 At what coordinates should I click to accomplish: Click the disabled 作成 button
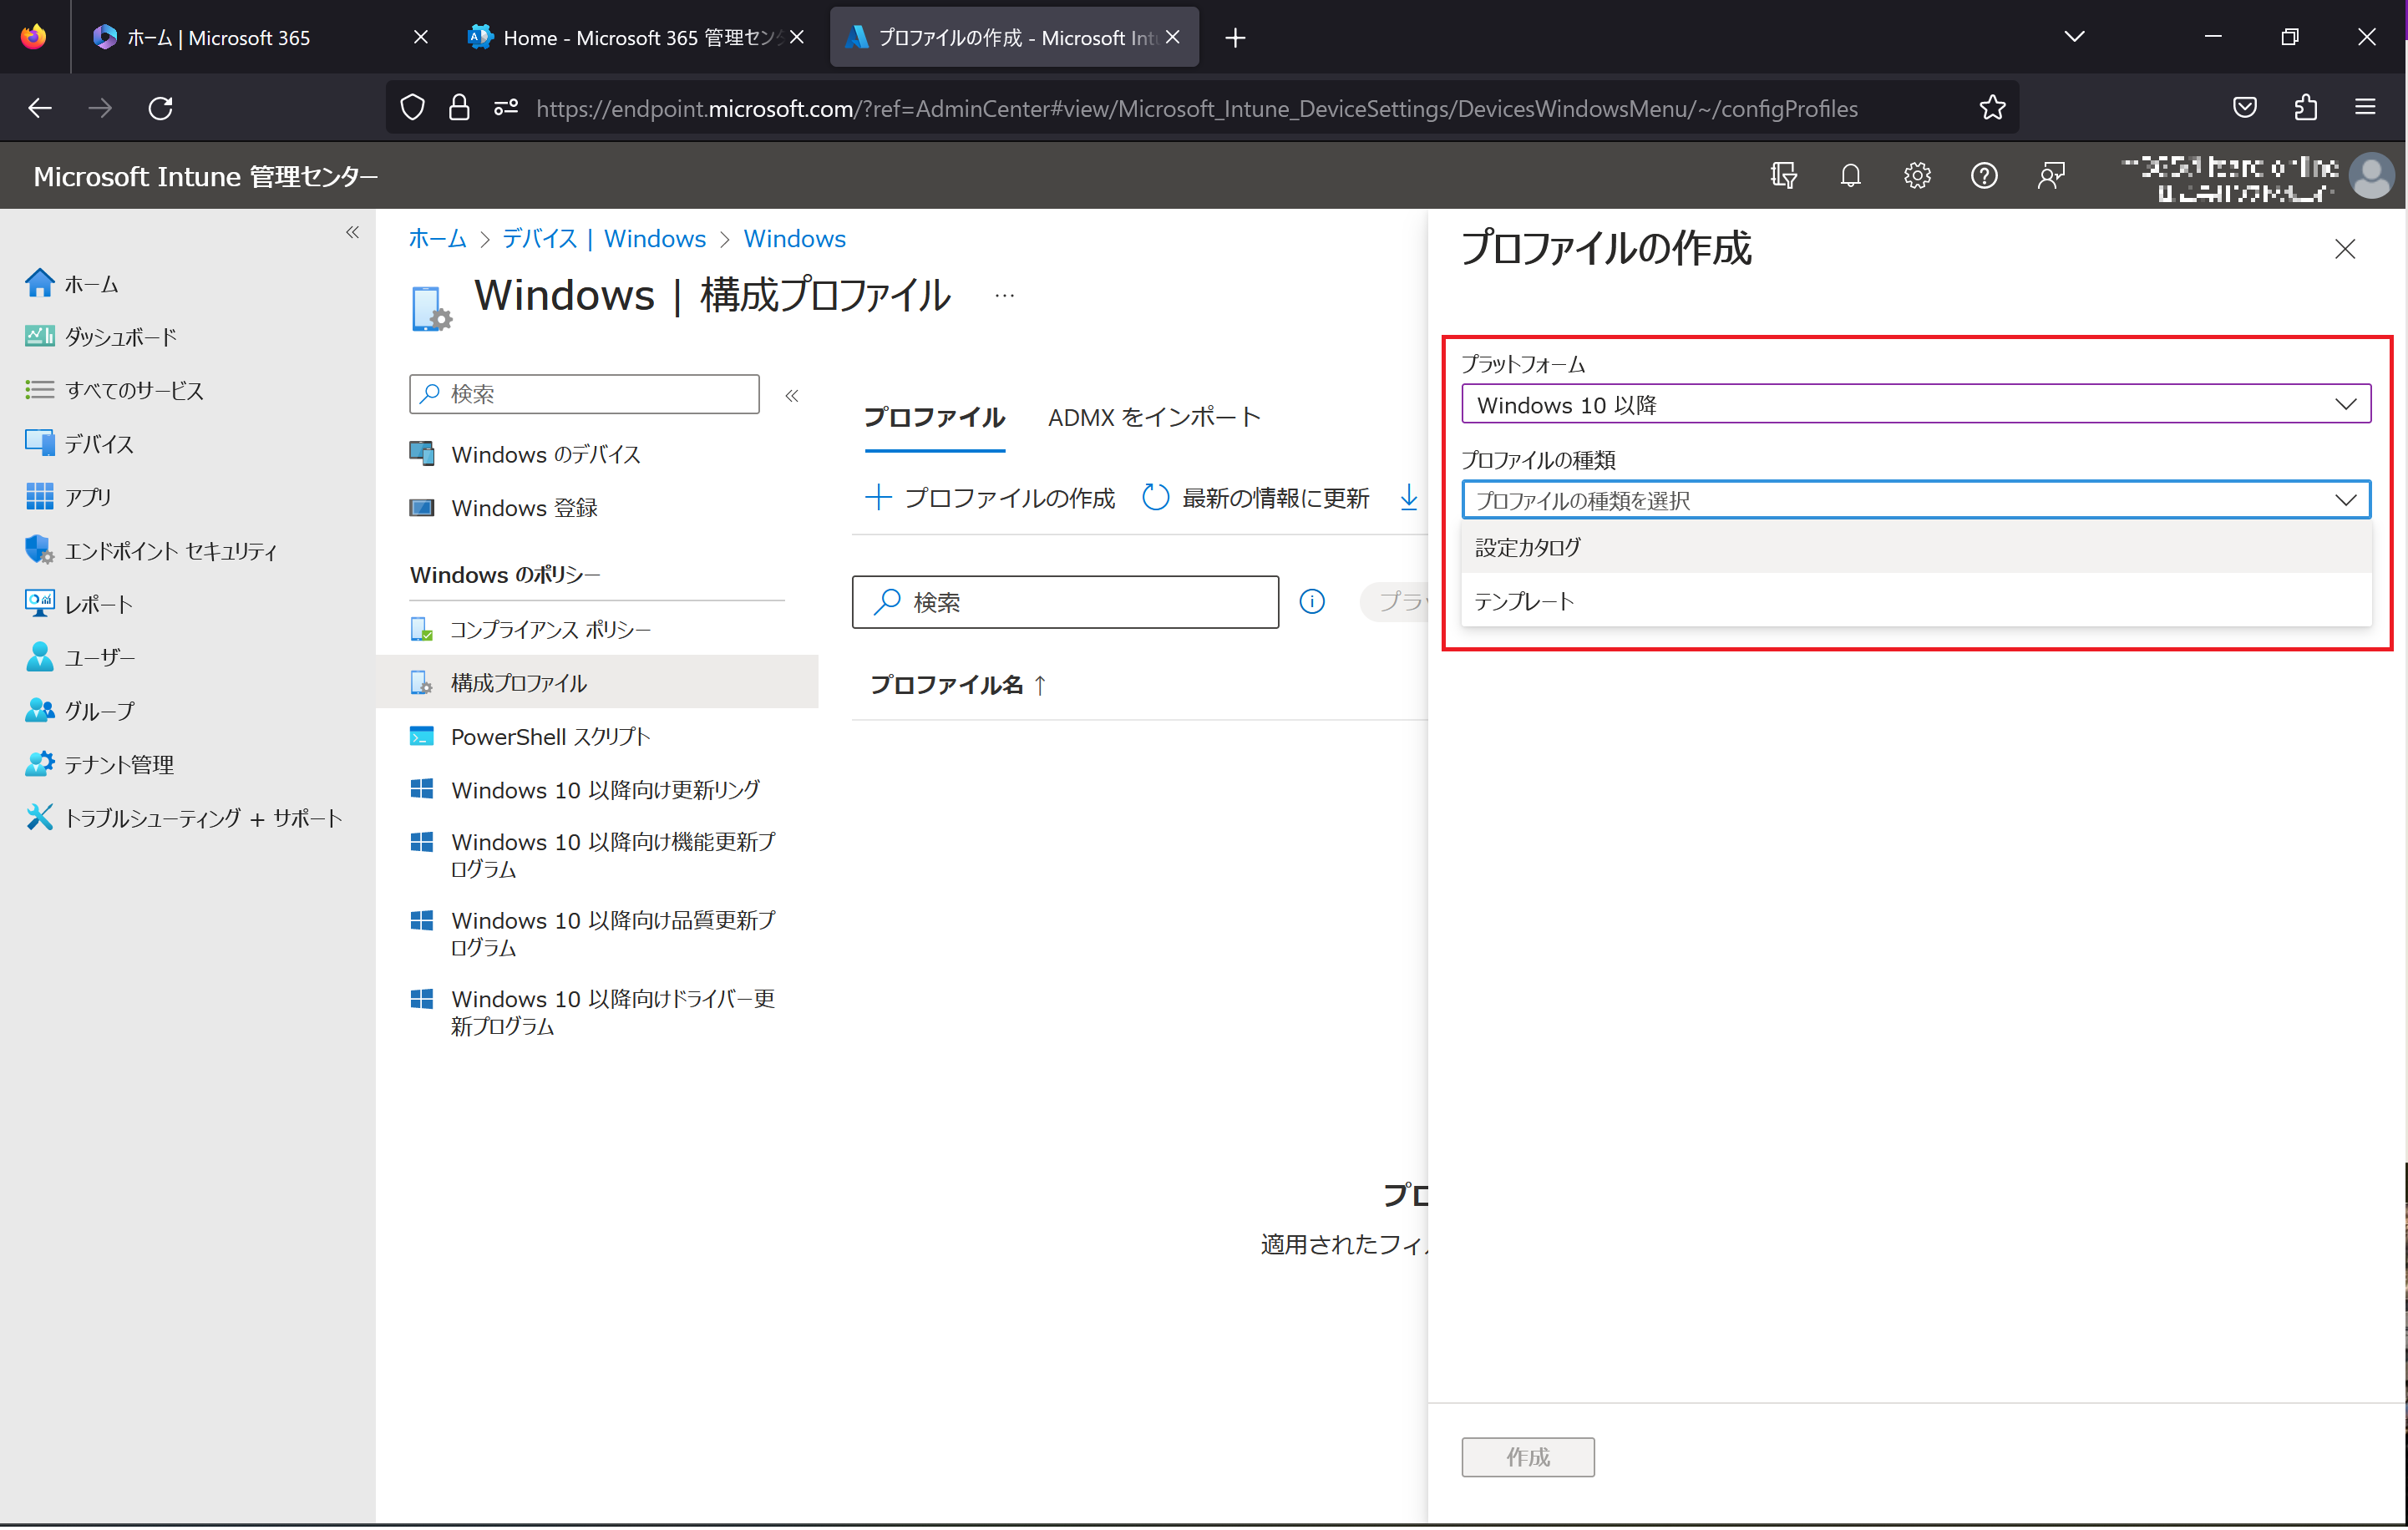1527,1457
